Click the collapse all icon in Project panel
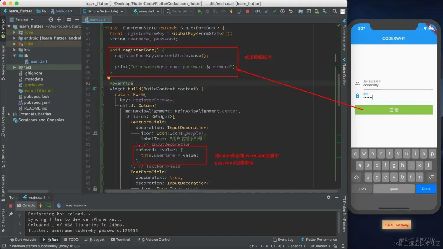Screen dimensions: 443x249 coord(59,19)
